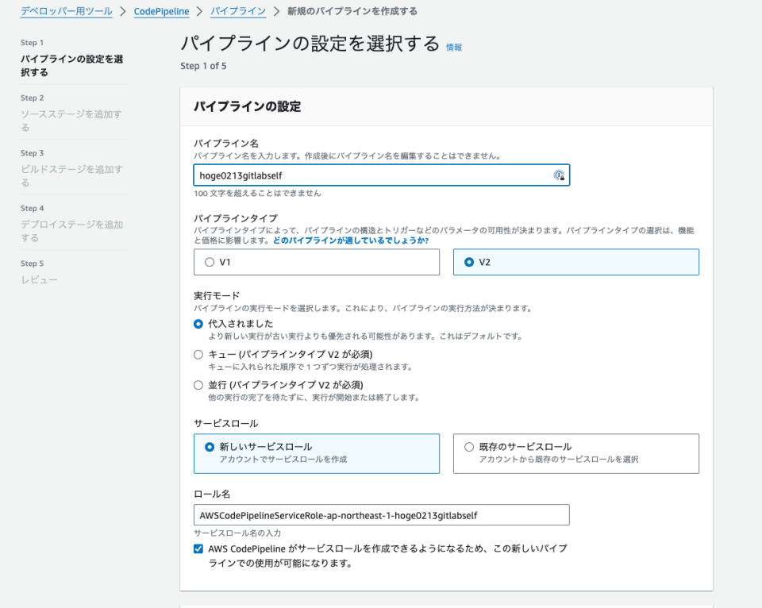Select 既存のサービスロール option

[469, 444]
